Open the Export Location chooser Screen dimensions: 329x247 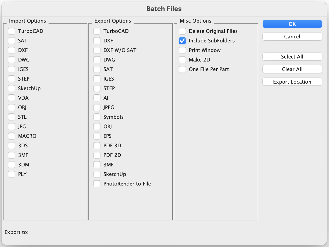pos(292,82)
